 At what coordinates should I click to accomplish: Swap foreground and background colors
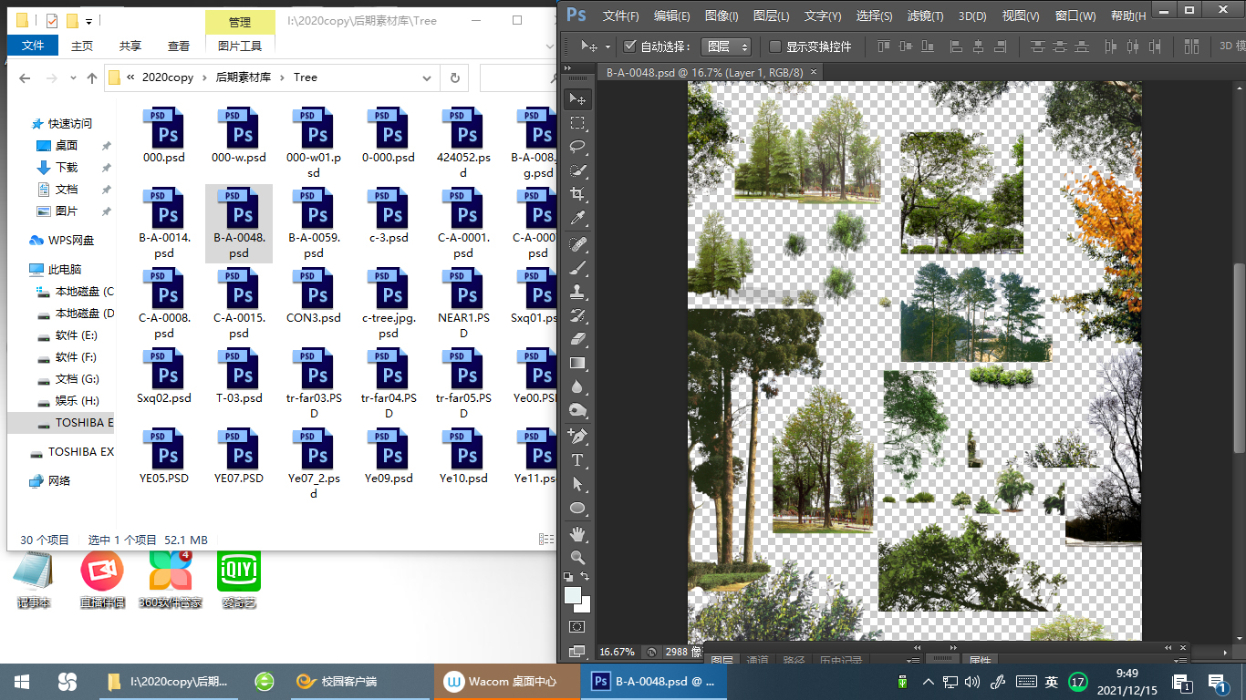[x=585, y=577]
